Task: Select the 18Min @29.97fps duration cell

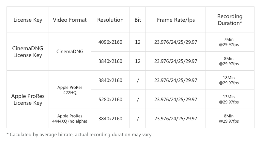Action: (230, 80)
